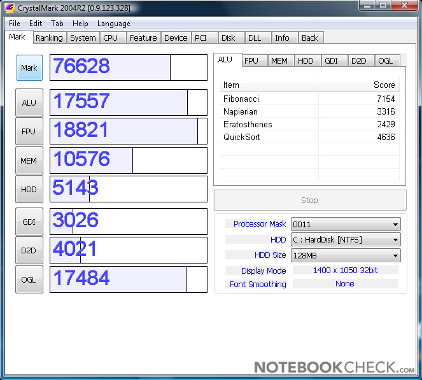Start the OGL benchmark test
This screenshot has height=380, width=422.
29,279
